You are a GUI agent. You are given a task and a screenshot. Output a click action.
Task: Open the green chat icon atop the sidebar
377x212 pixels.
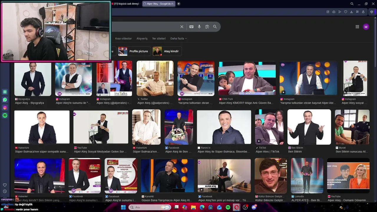pyautogui.click(x=5, y=92)
